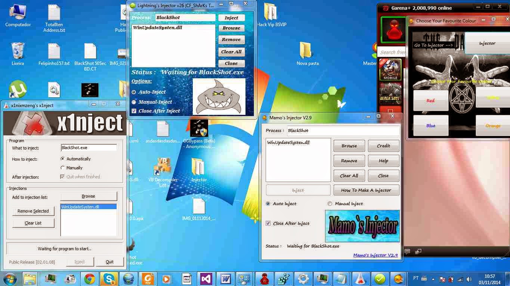Click Browse in Lightning's Injector
The width and height of the screenshot is (510, 286).
tap(231, 28)
